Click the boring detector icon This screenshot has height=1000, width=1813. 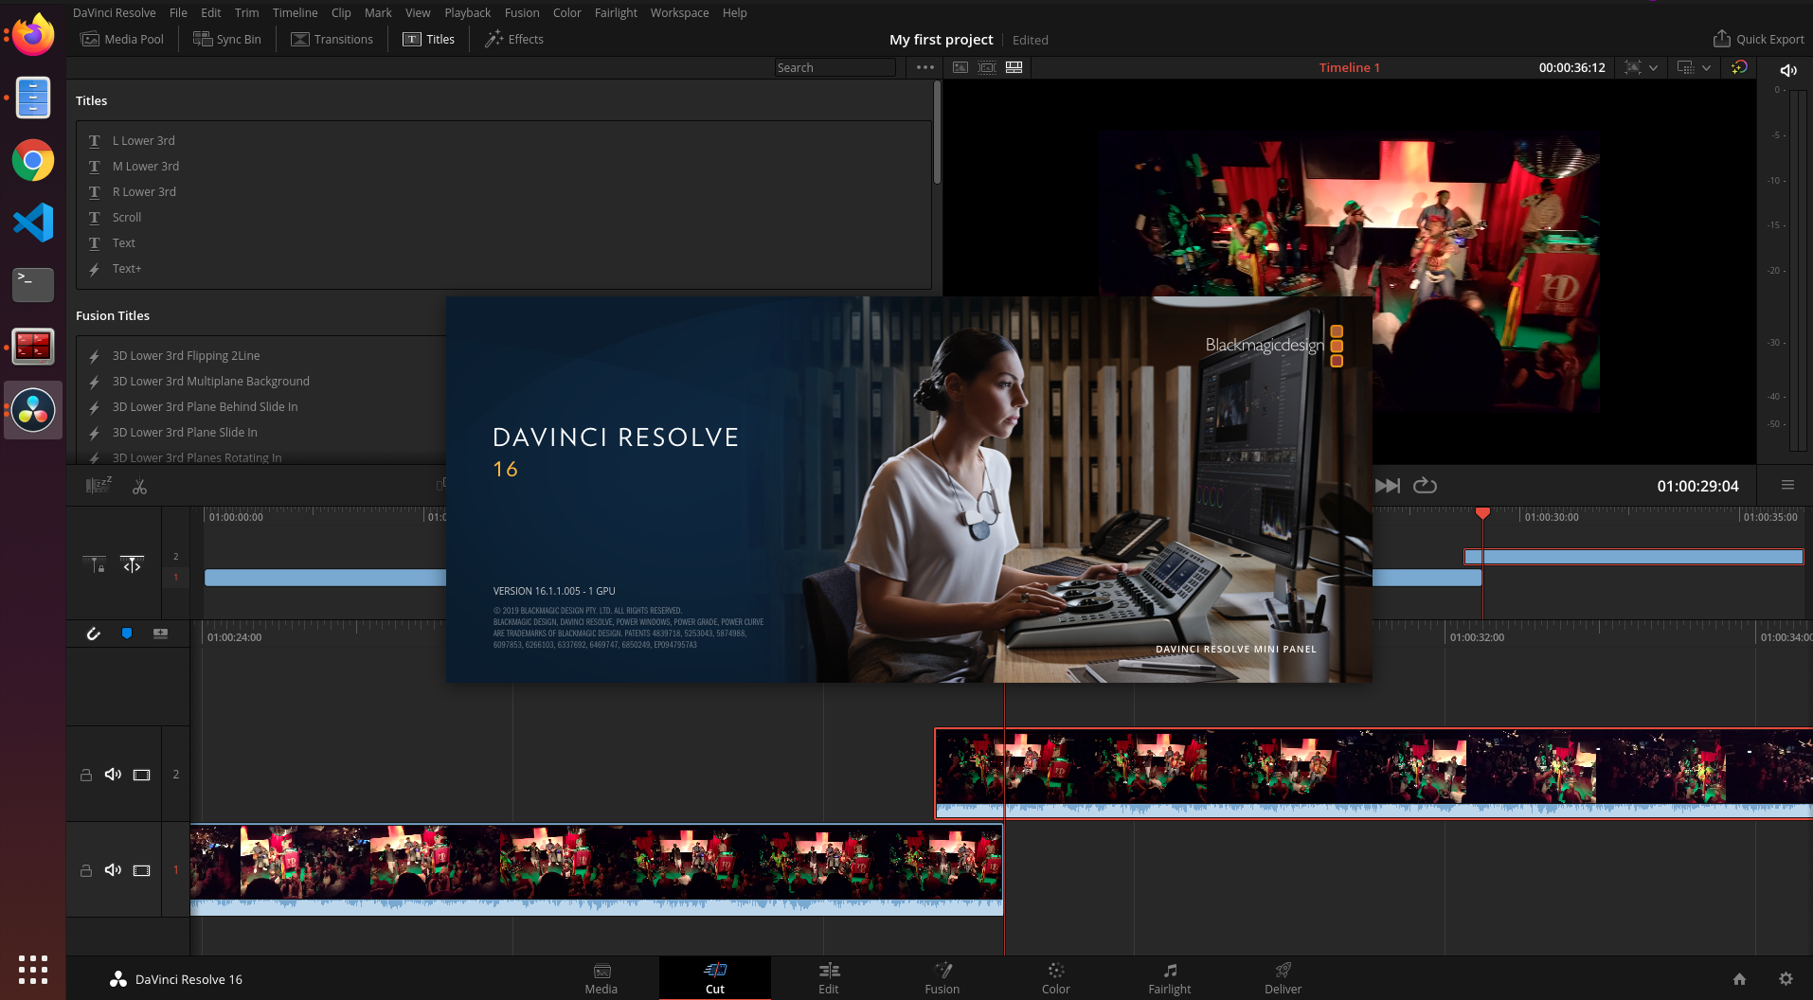tap(99, 486)
